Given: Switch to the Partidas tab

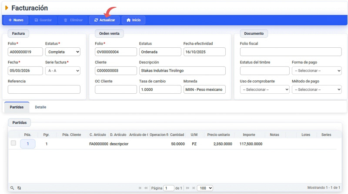Looking at the screenshot, I should 17,107.
